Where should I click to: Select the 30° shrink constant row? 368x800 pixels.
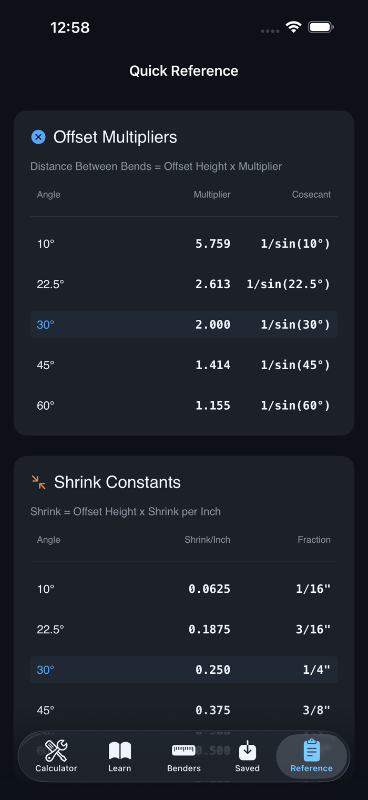184,670
